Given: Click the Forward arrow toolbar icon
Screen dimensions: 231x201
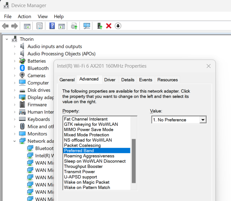Looking at the screenshot, I should (x=14, y=26).
